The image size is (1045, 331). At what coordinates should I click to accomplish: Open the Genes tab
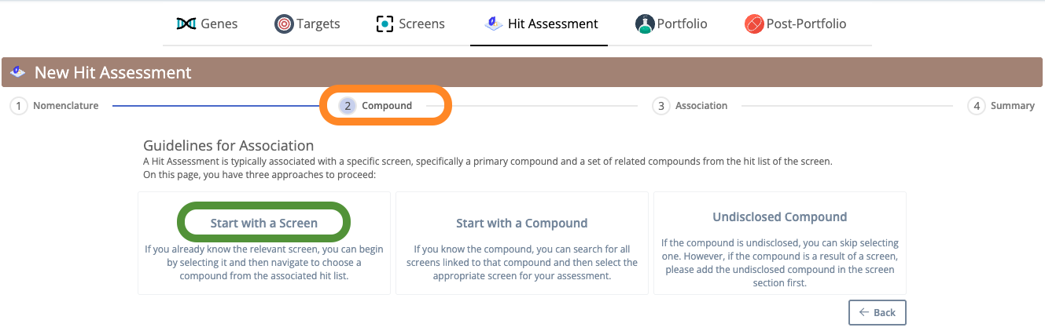tap(208, 24)
